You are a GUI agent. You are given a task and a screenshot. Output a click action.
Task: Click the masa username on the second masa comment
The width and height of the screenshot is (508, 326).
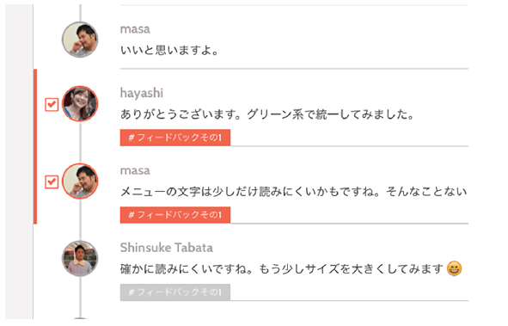(135, 171)
